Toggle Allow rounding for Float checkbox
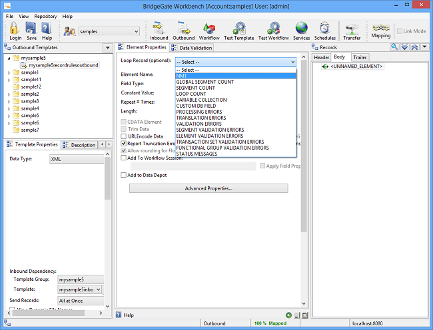Image resolution: width=433 pixels, height=330 pixels. tap(123, 150)
